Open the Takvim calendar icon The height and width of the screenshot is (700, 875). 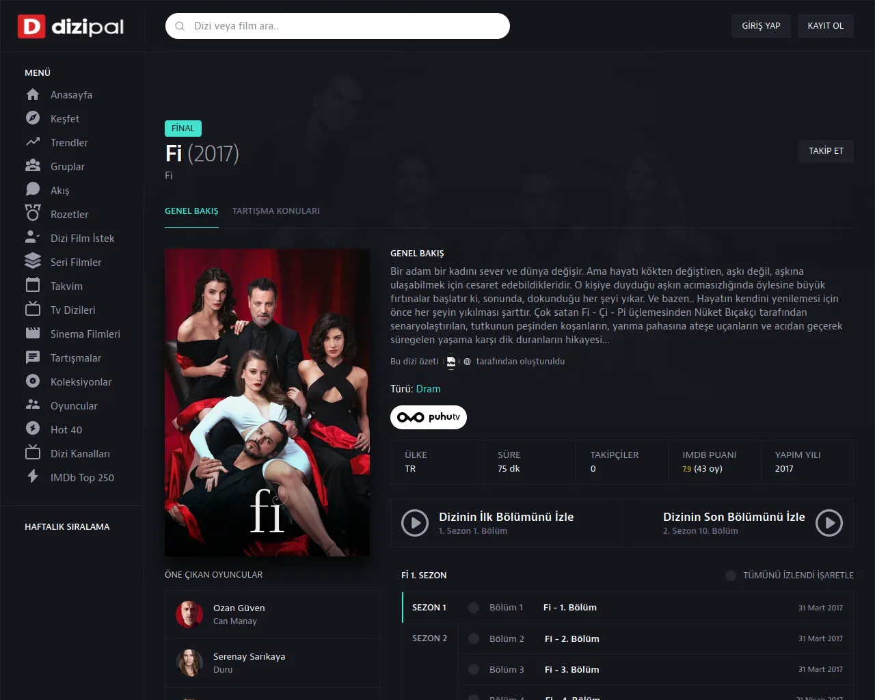(33, 286)
